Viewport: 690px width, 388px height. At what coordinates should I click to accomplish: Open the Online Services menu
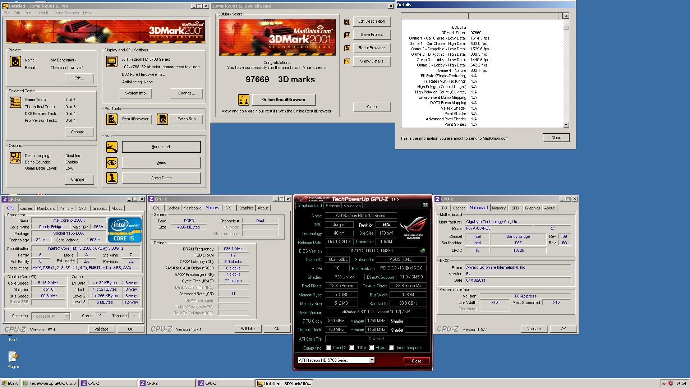pyautogui.click(x=65, y=13)
